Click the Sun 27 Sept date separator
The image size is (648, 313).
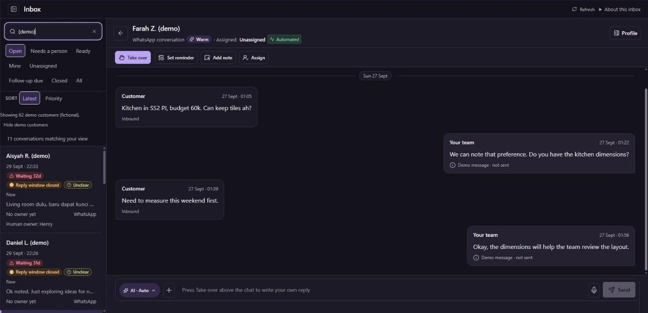375,76
